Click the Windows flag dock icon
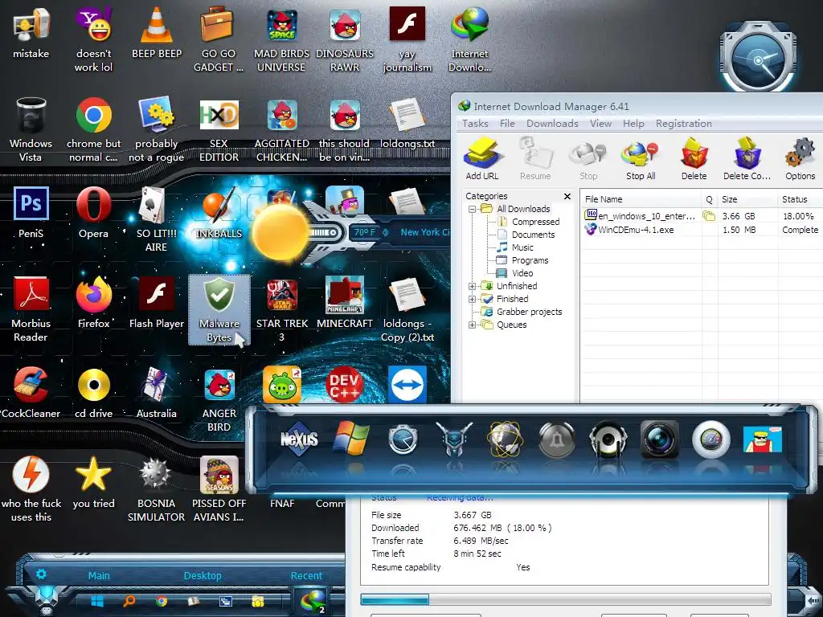This screenshot has height=617, width=823. (x=351, y=439)
